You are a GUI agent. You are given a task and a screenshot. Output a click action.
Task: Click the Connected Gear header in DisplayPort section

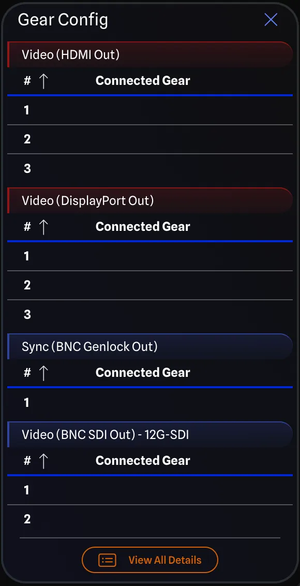[x=142, y=227]
